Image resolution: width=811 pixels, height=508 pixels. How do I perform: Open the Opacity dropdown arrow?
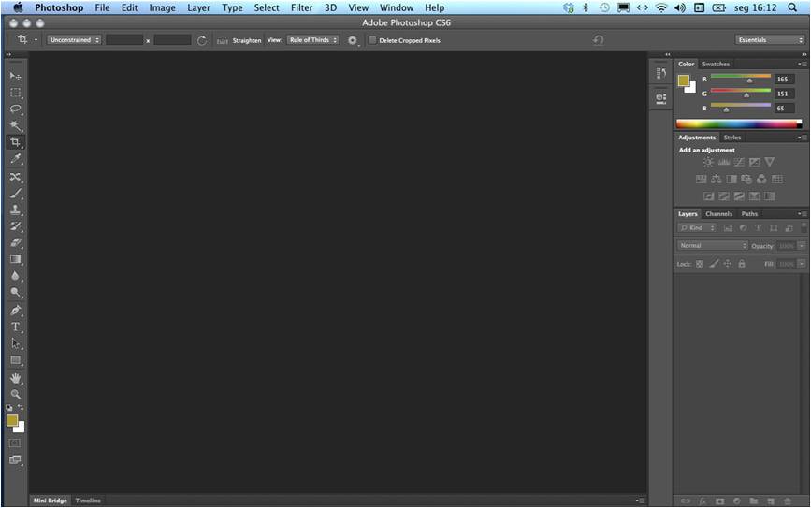pyautogui.click(x=801, y=246)
